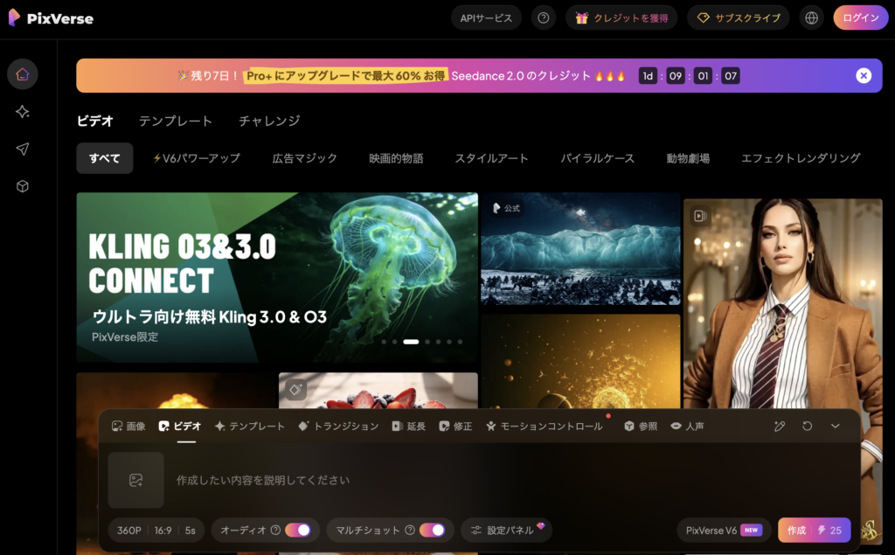The image size is (895, 555).
Task: Toggle the マルチショット switch
Action: (432, 530)
